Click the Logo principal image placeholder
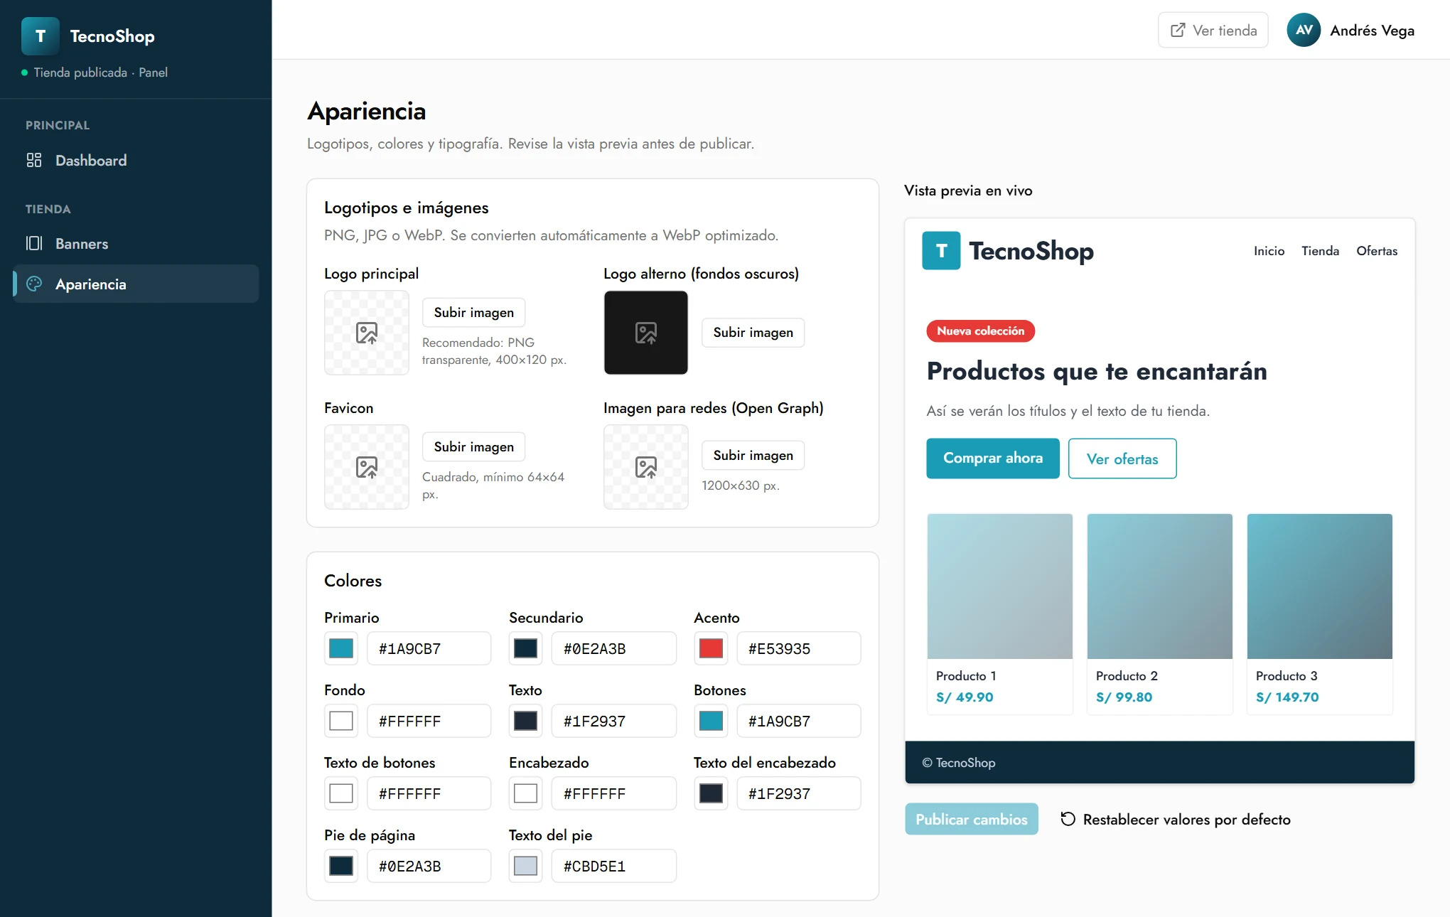Viewport: 1450px width, 917px height. pyautogui.click(x=367, y=333)
